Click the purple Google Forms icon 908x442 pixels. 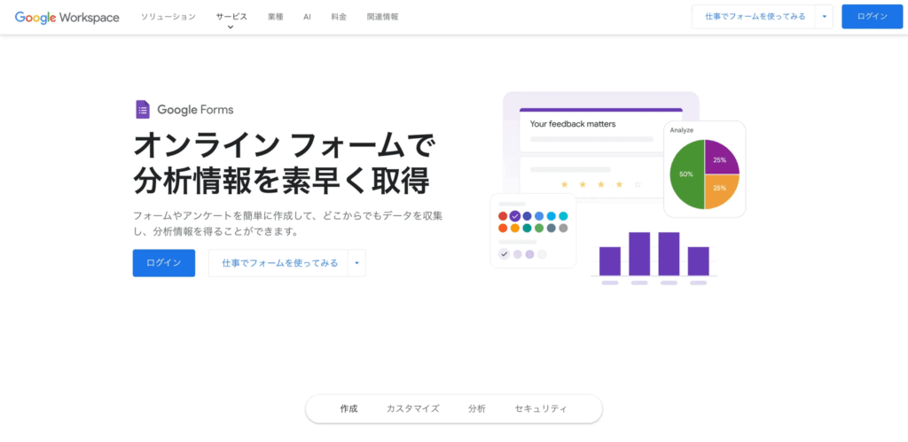pyautogui.click(x=143, y=109)
